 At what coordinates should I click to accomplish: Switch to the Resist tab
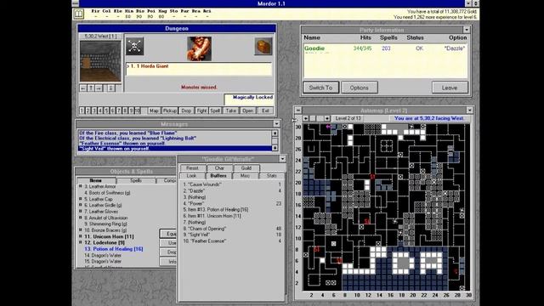coord(192,168)
